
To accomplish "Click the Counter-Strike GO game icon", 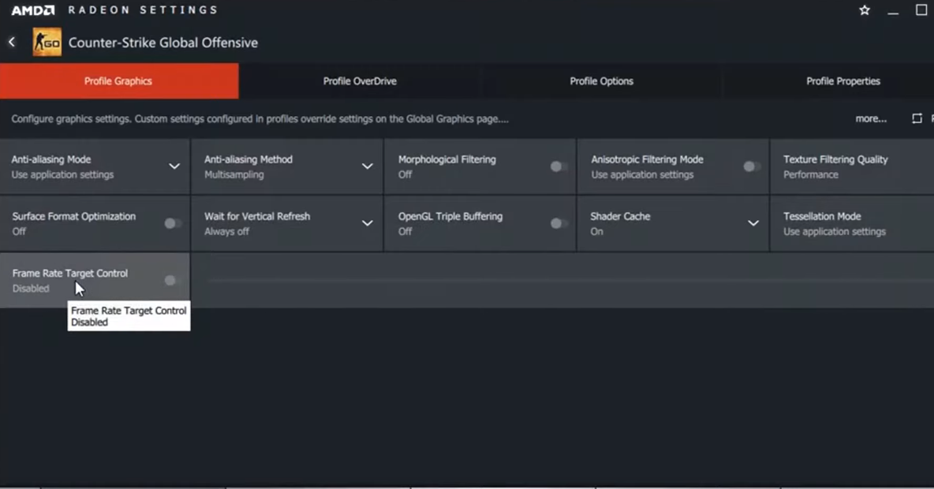I will [47, 43].
